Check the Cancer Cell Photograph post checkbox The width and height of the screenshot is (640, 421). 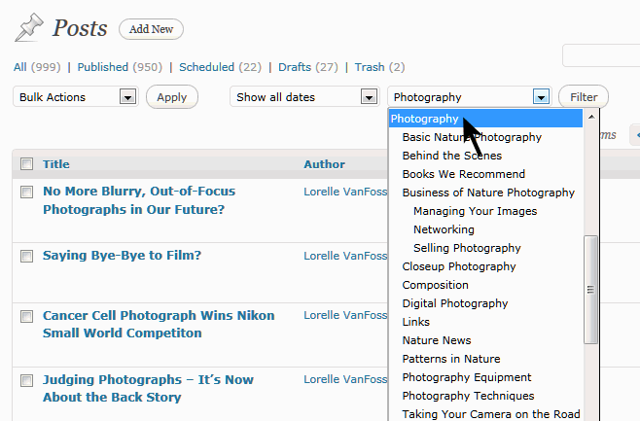pyautogui.click(x=26, y=317)
